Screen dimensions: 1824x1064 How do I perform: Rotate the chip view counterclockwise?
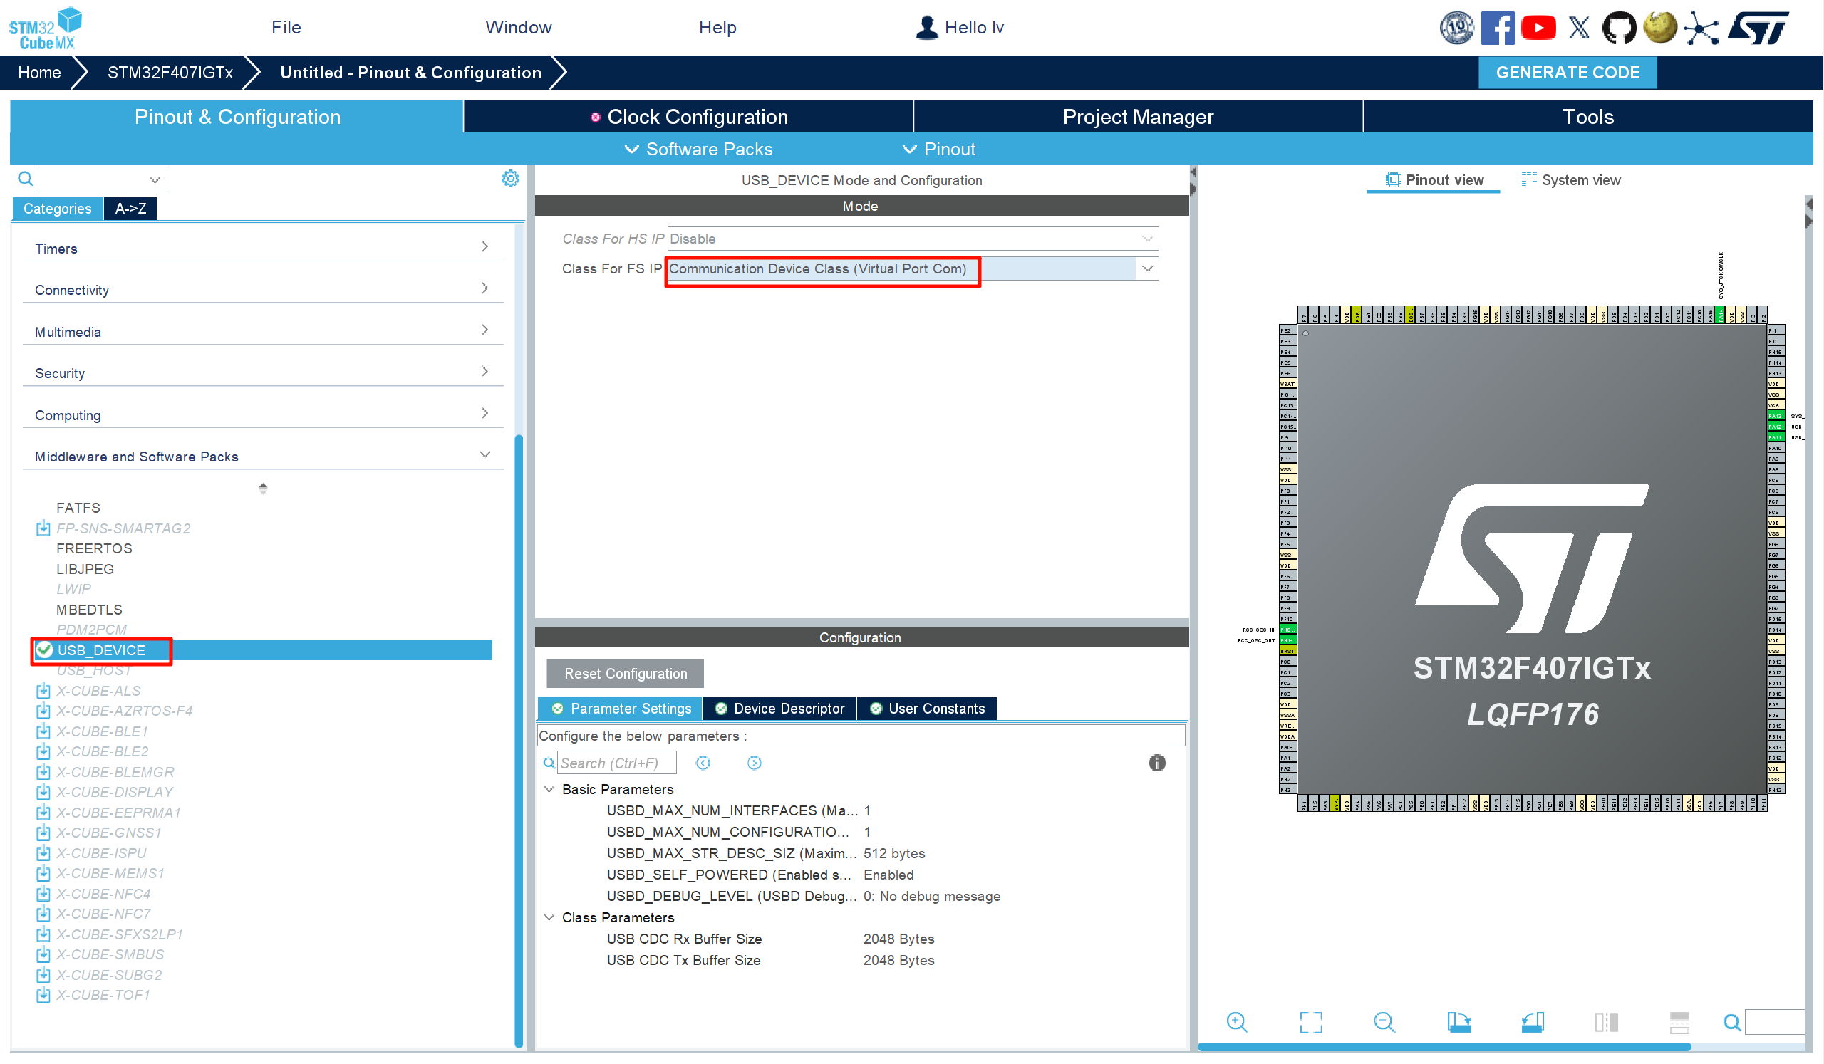(1533, 1022)
